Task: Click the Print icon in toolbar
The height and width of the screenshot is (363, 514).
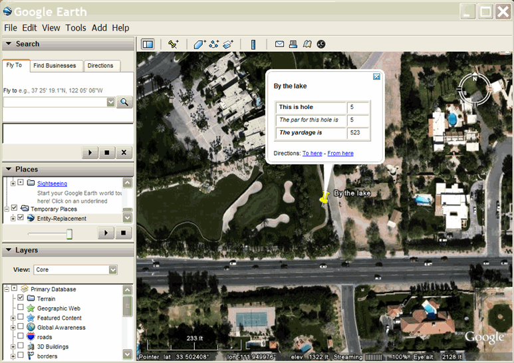Action: coord(293,45)
